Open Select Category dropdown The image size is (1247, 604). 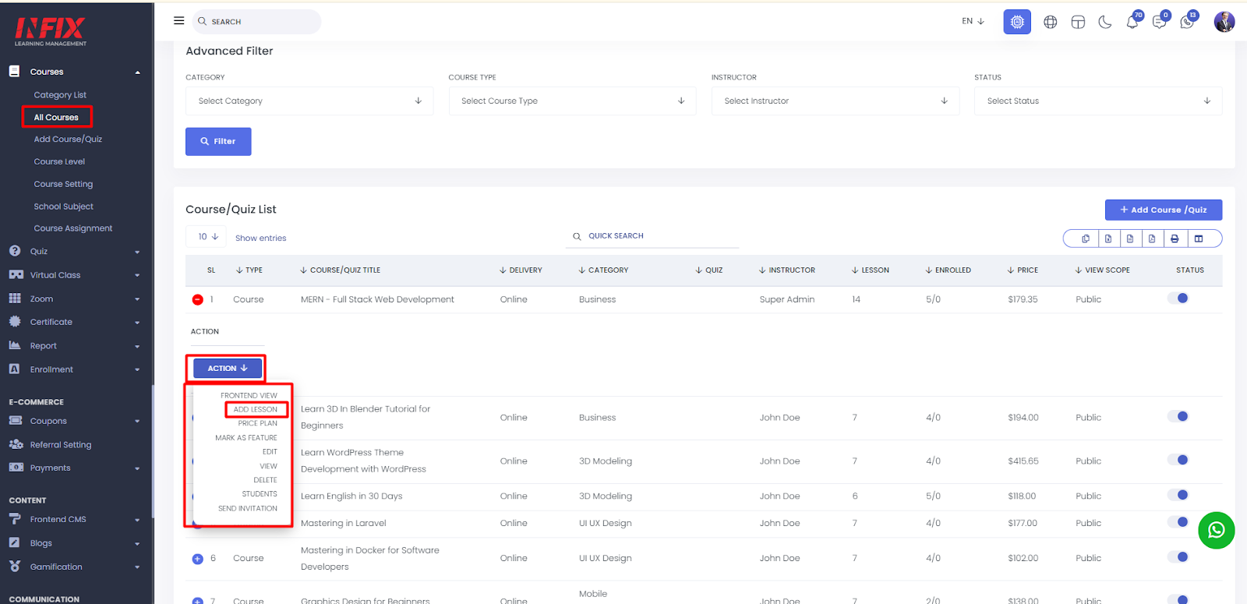click(x=309, y=101)
